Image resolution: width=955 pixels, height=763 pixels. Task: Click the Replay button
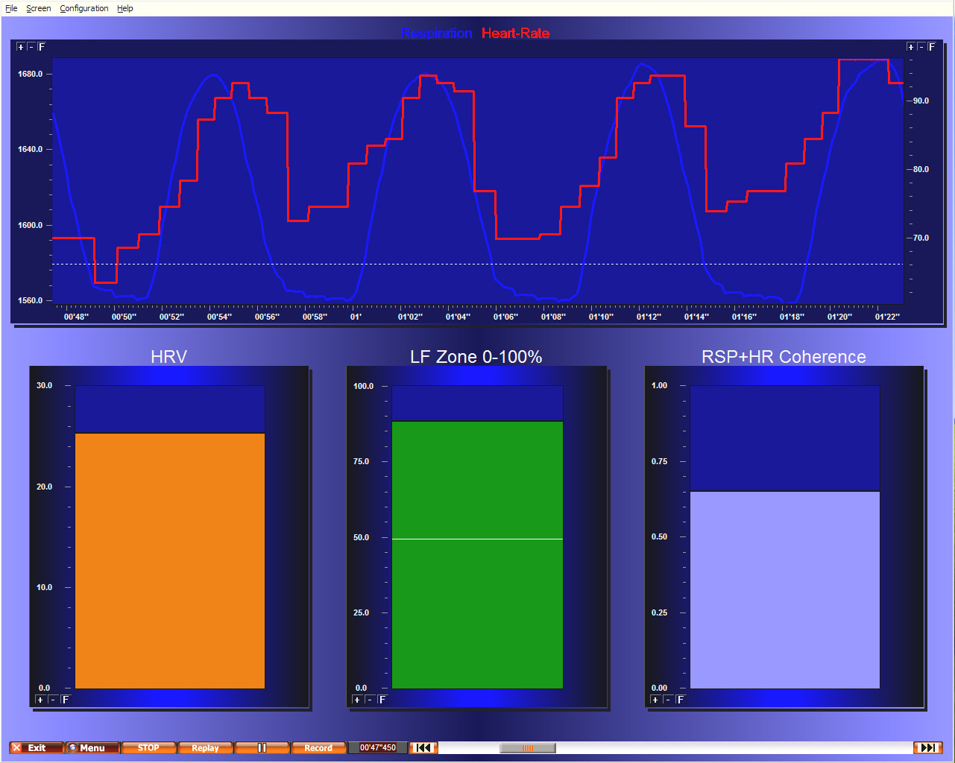click(x=205, y=747)
